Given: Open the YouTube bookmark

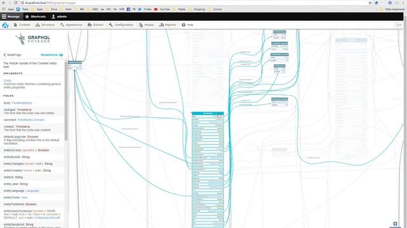Looking at the screenshot, I should tap(162, 9).
